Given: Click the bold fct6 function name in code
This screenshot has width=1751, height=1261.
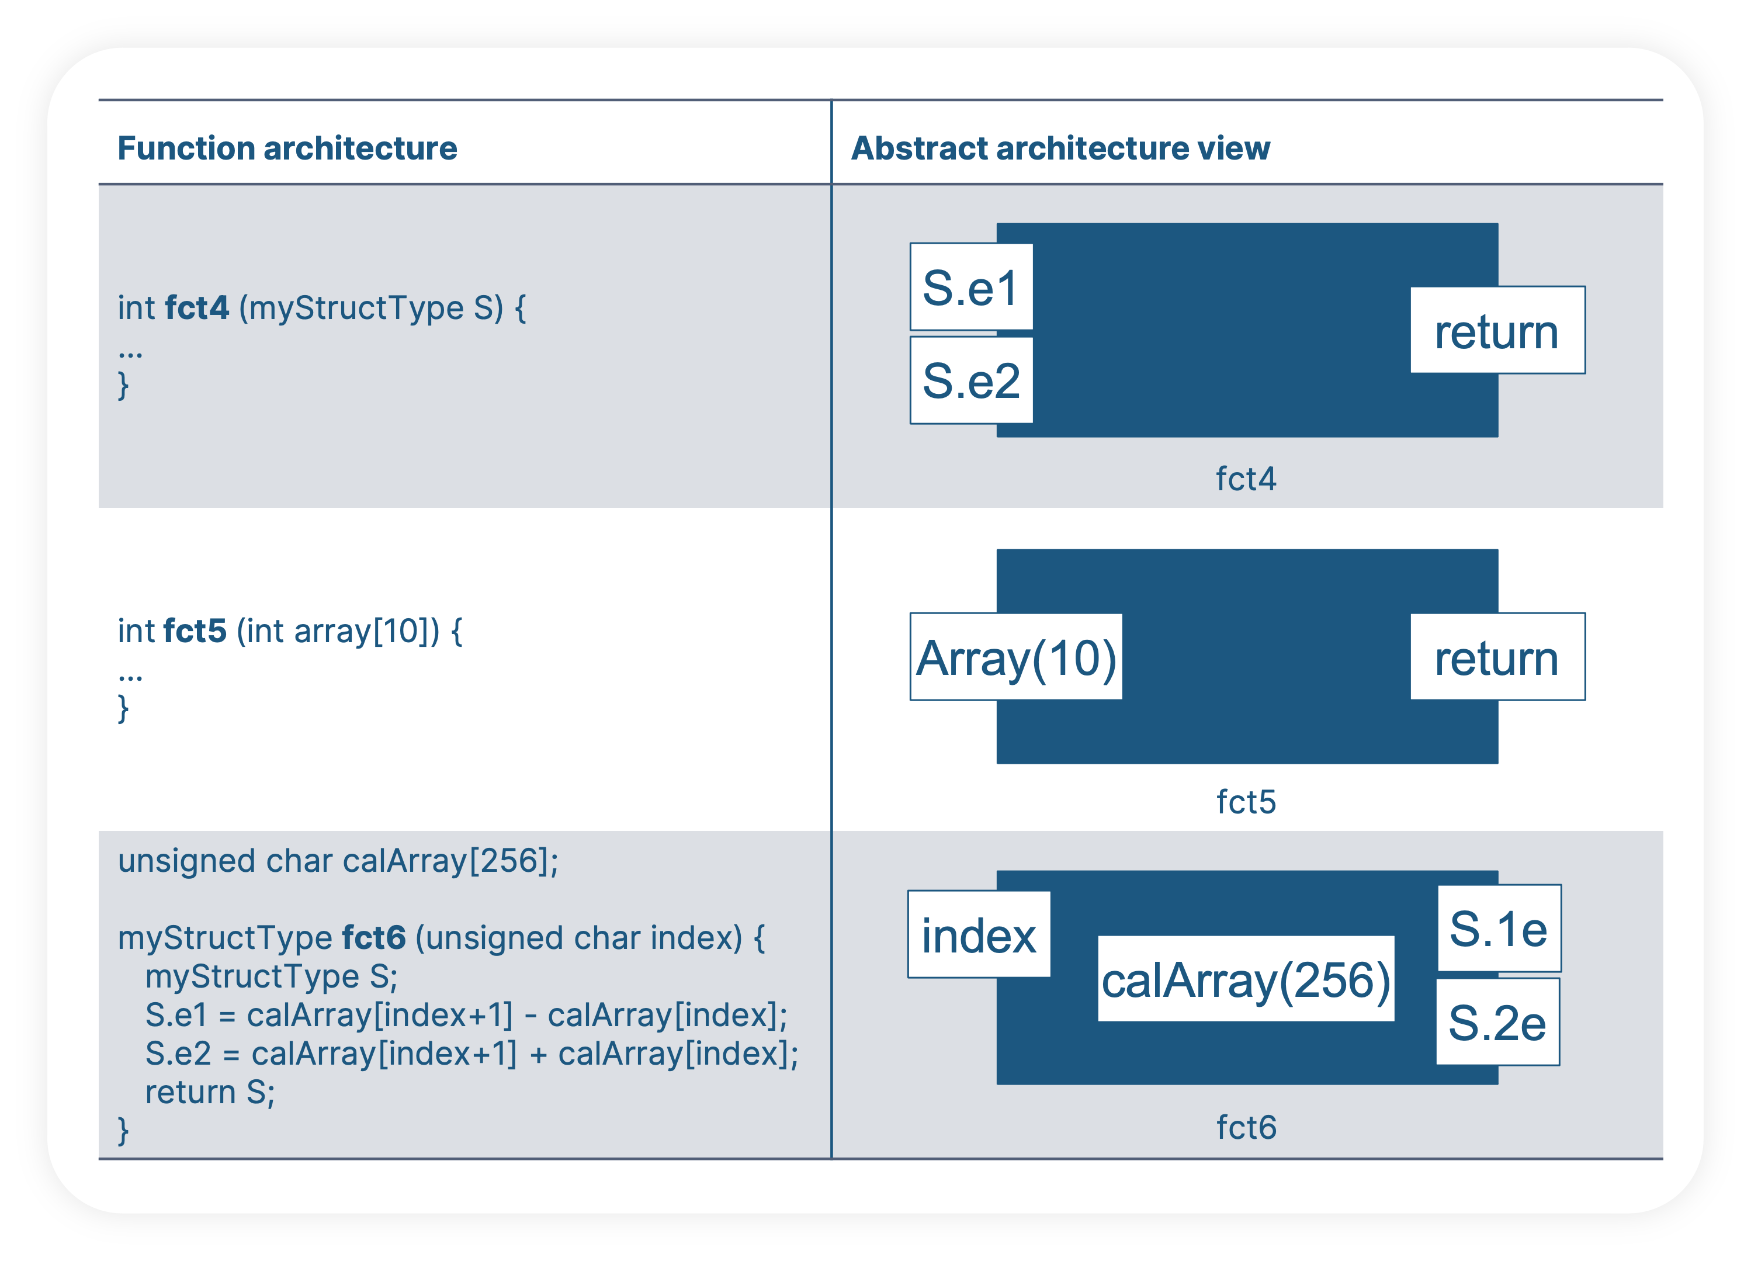Looking at the screenshot, I should tap(374, 937).
